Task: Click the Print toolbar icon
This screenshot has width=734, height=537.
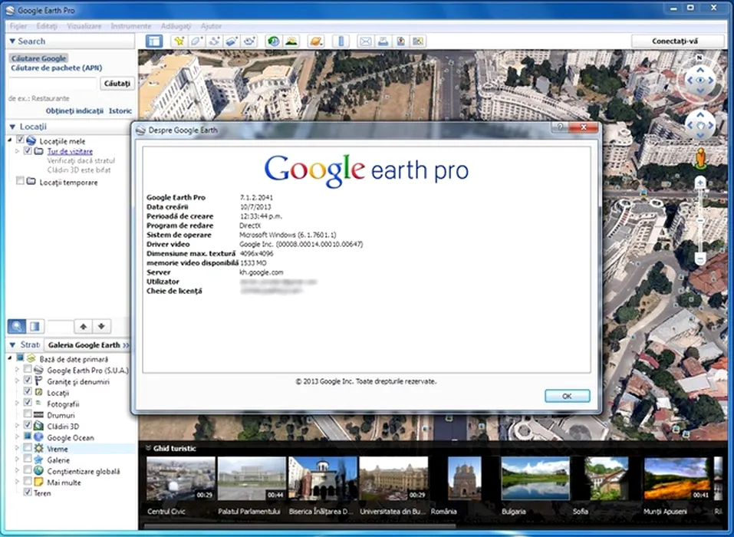Action: pyautogui.click(x=383, y=41)
